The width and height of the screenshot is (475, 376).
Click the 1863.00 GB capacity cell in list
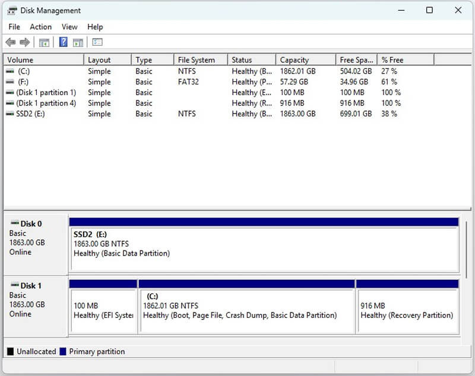pyautogui.click(x=297, y=113)
